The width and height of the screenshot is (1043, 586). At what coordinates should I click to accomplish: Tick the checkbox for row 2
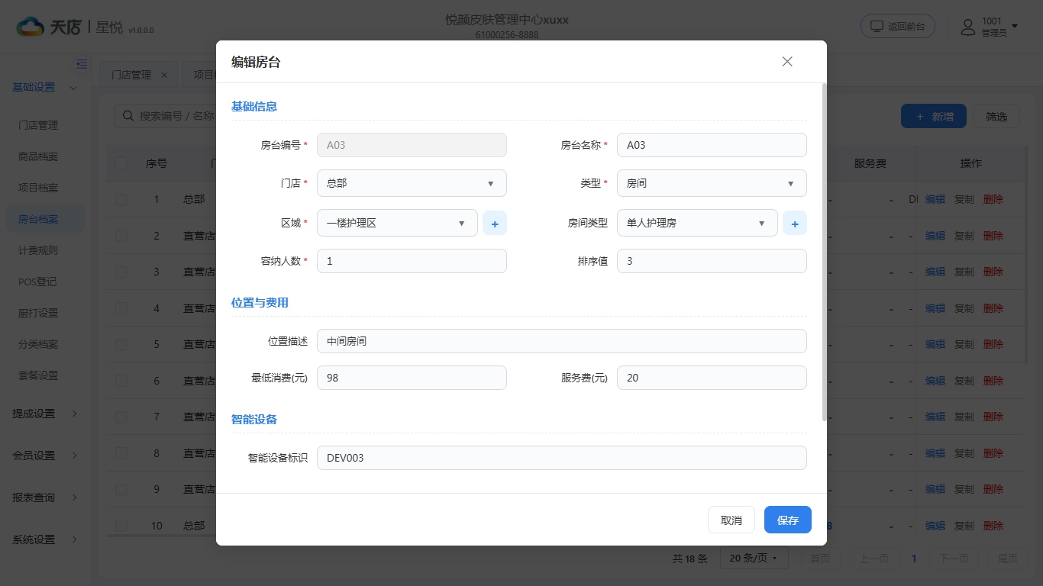121,236
